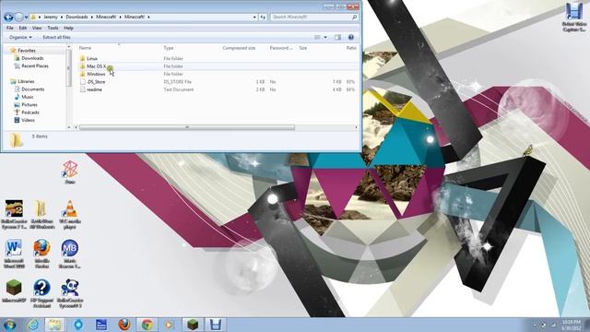The height and width of the screenshot is (332, 590).
Task: Open VLC media player desktop shortcut
Action: pos(70,215)
